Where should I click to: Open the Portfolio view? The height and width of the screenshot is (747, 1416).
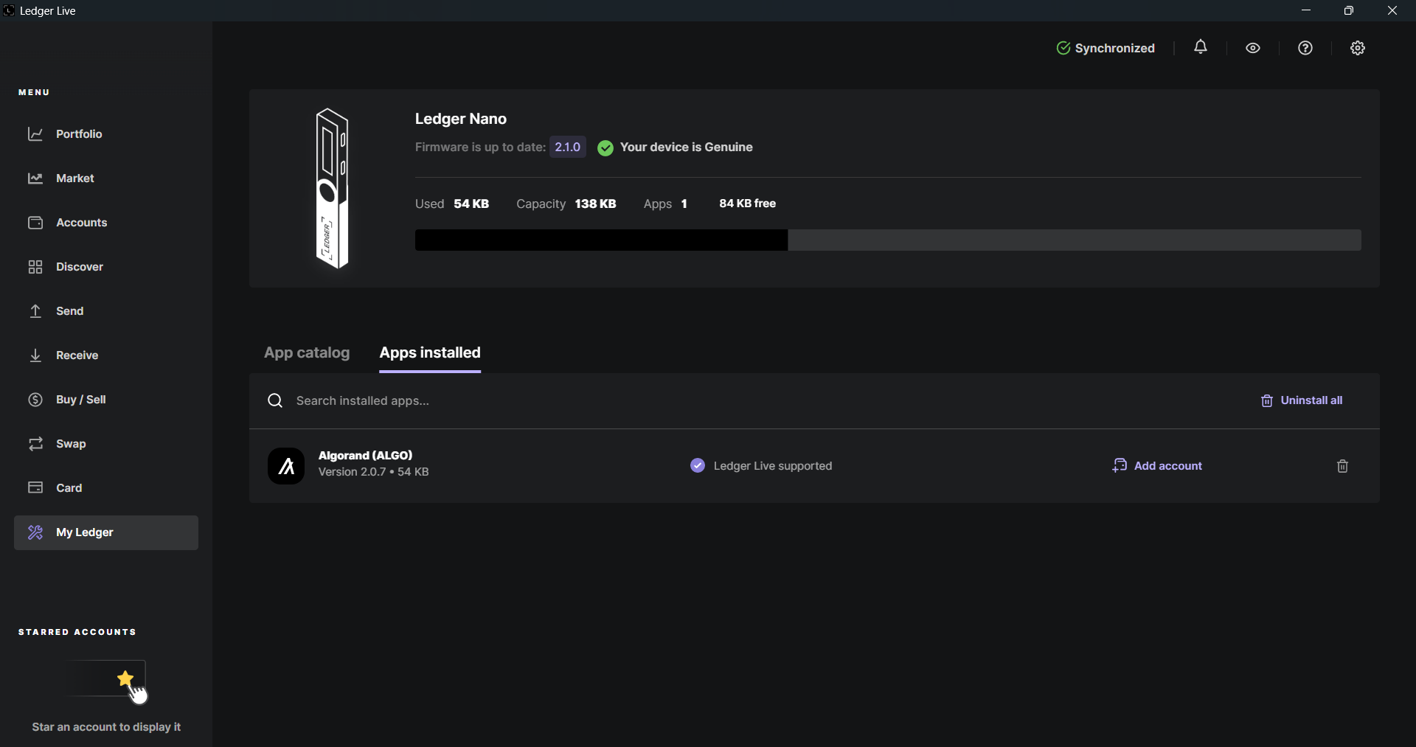[79, 133]
